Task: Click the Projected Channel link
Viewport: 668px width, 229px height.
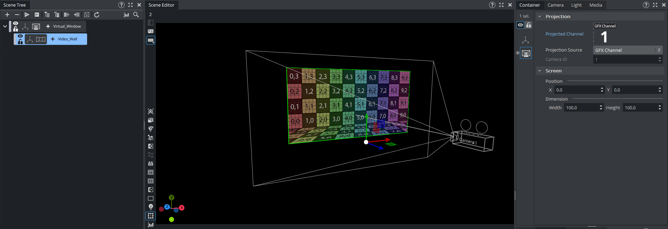Action: [564, 34]
